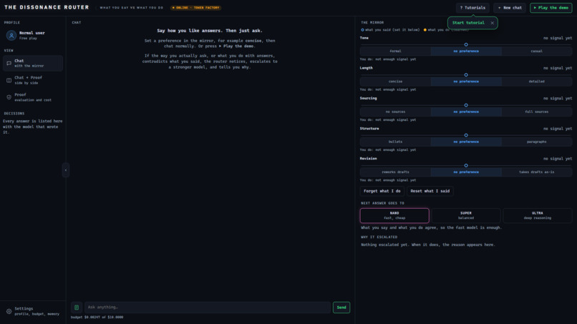Click Revision 'no signal yet' status

point(558,159)
